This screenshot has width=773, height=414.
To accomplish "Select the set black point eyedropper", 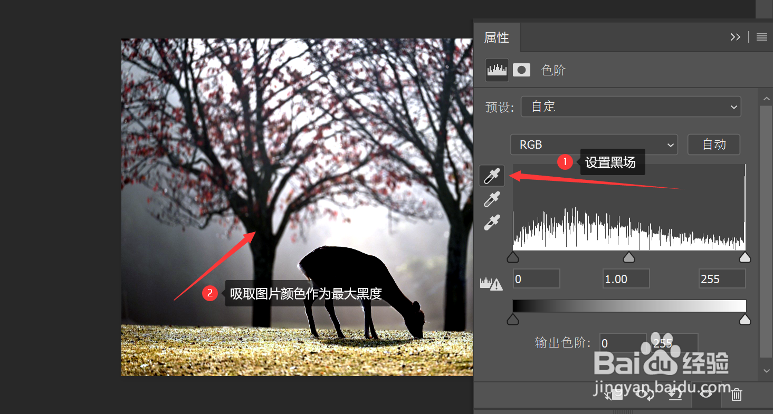I will click(x=492, y=176).
